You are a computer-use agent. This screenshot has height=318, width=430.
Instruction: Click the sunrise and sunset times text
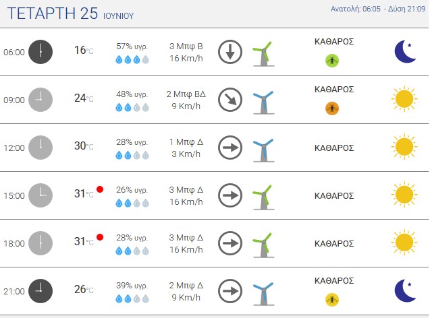tap(378, 9)
